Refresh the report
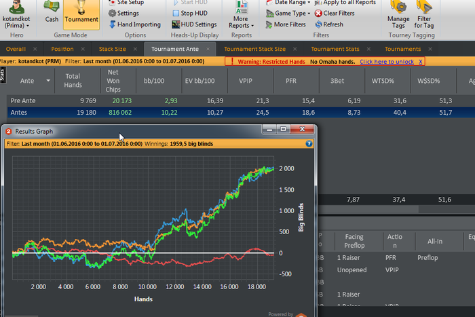The height and width of the screenshot is (317, 475). point(329,24)
